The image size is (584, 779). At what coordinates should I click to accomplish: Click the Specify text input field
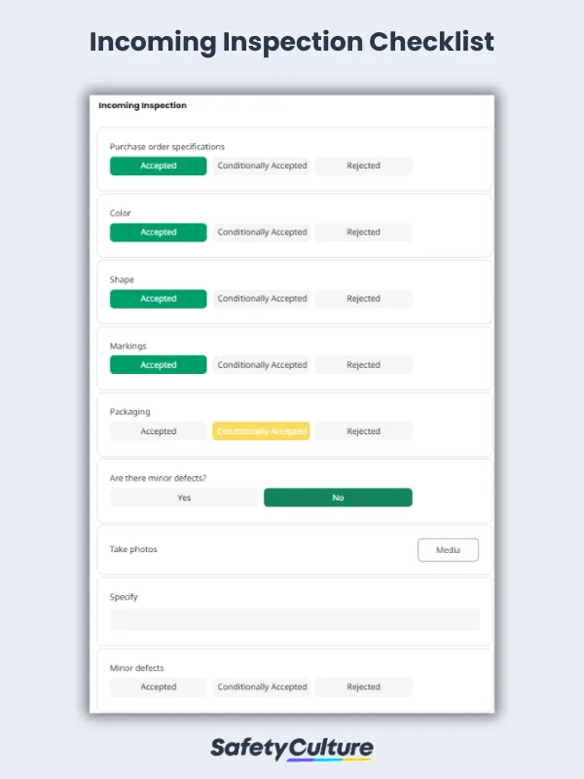pyautogui.click(x=295, y=620)
